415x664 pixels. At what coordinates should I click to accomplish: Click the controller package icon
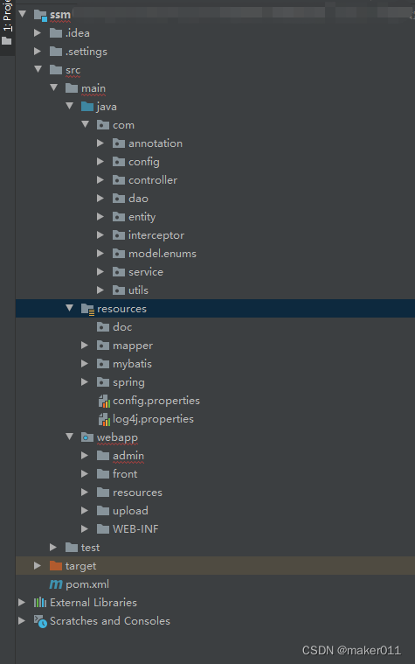click(x=119, y=180)
